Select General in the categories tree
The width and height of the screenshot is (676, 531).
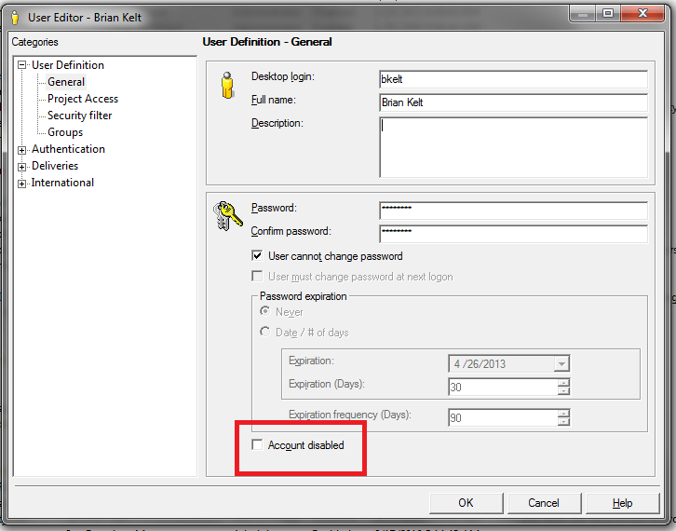tap(66, 82)
